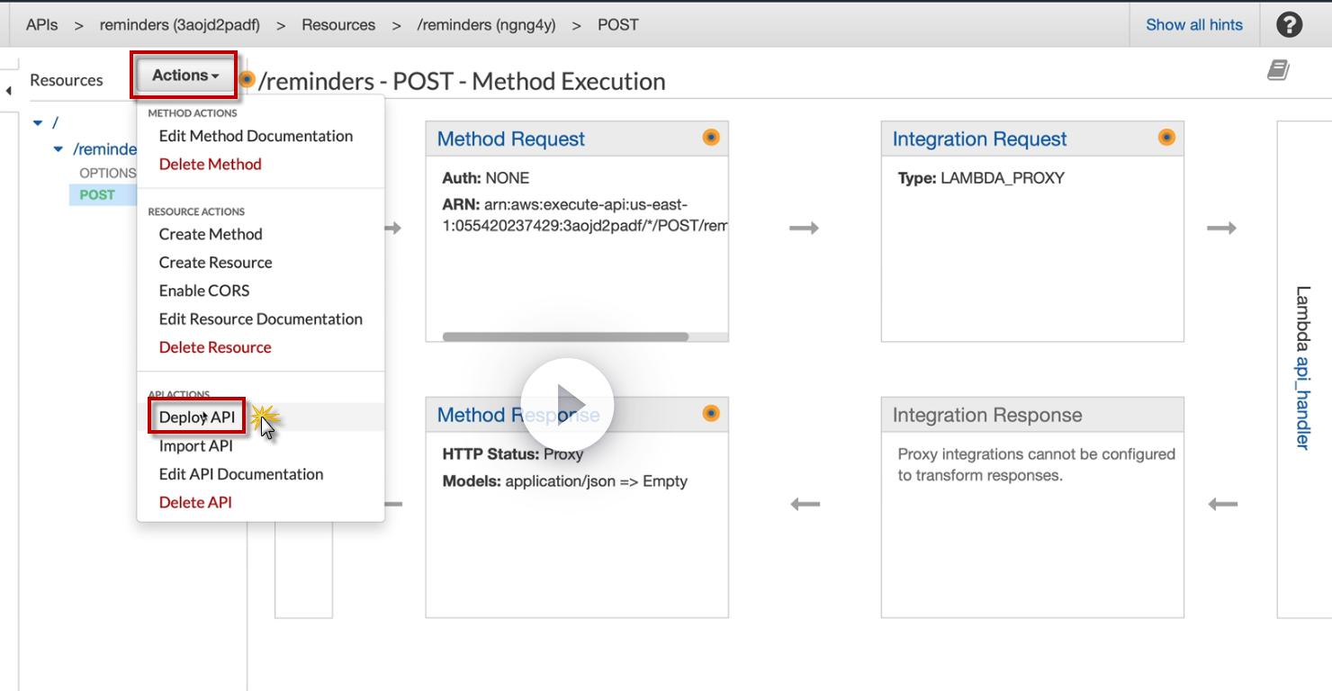1332x691 pixels.
Task: Select Create Resource in Actions menu
Action: 215,263
